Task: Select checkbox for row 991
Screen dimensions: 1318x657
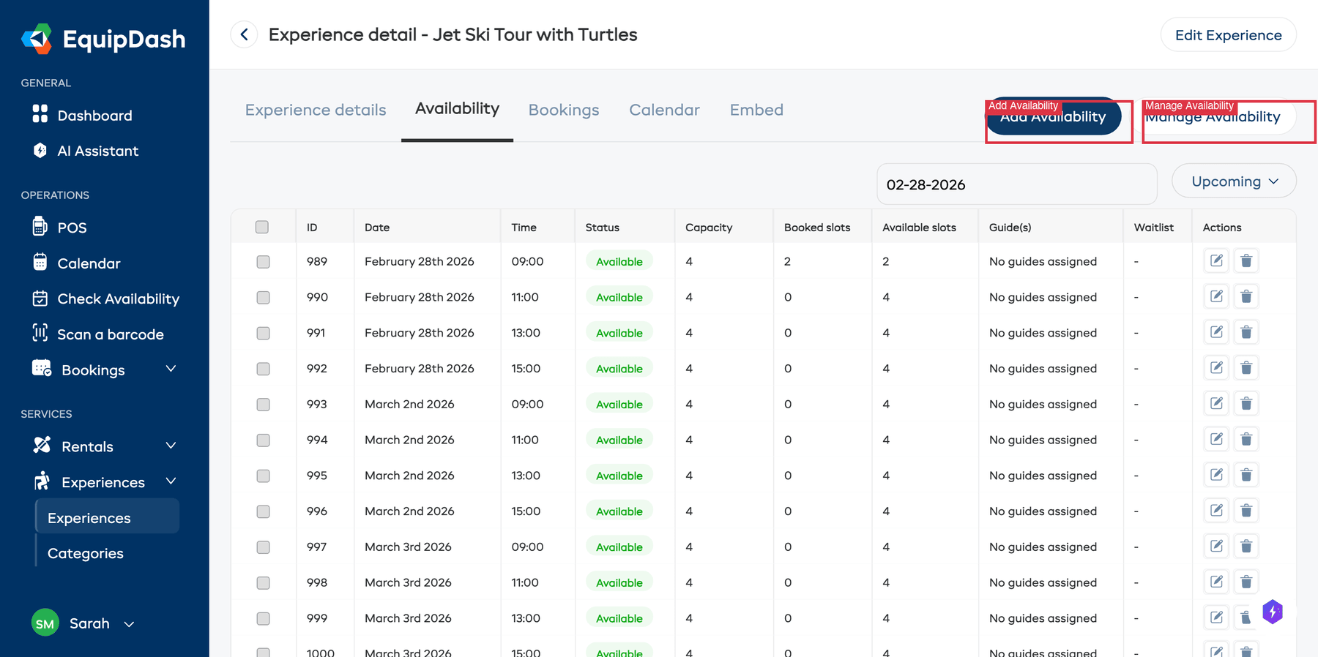Action: pyautogui.click(x=263, y=333)
